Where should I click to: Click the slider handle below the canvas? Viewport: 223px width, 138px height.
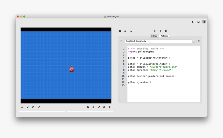66,111
